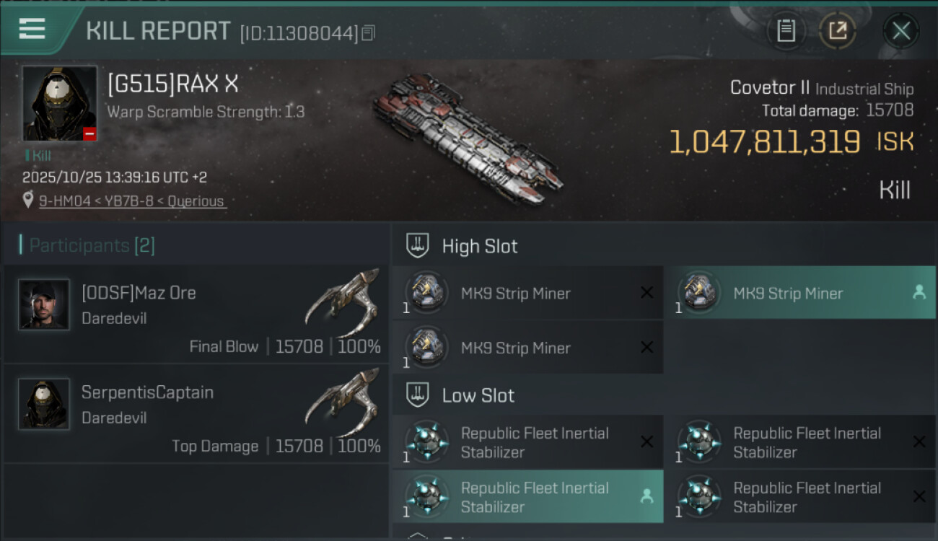Open the hamburger menu at top left
Viewport: 938px width, 541px height.
32,30
